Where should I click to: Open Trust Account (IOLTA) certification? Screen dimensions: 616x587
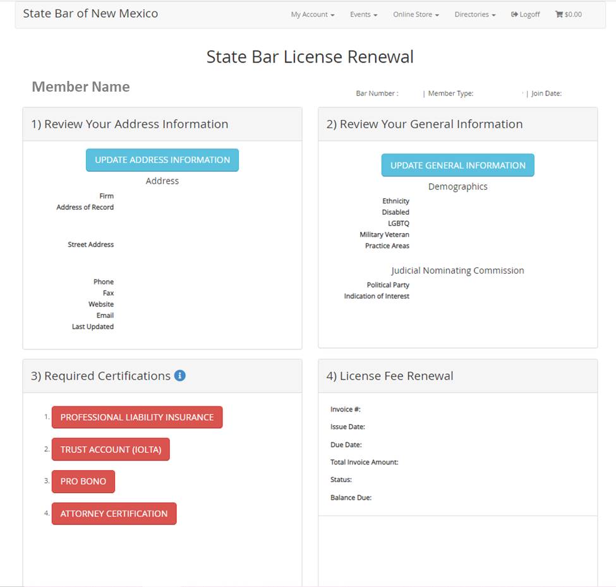111,449
